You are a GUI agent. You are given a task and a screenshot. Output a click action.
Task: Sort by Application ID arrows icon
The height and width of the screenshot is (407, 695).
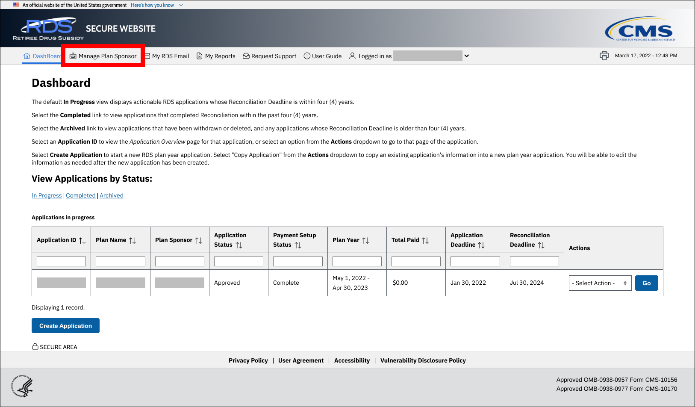(x=82, y=240)
